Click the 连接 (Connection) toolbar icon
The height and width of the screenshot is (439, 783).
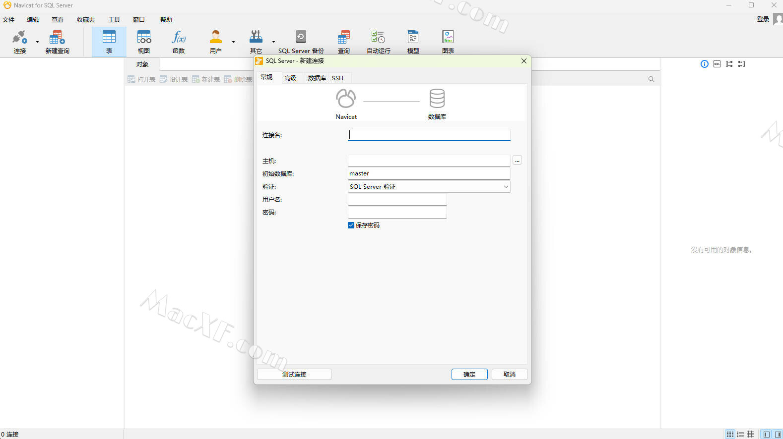(19, 42)
